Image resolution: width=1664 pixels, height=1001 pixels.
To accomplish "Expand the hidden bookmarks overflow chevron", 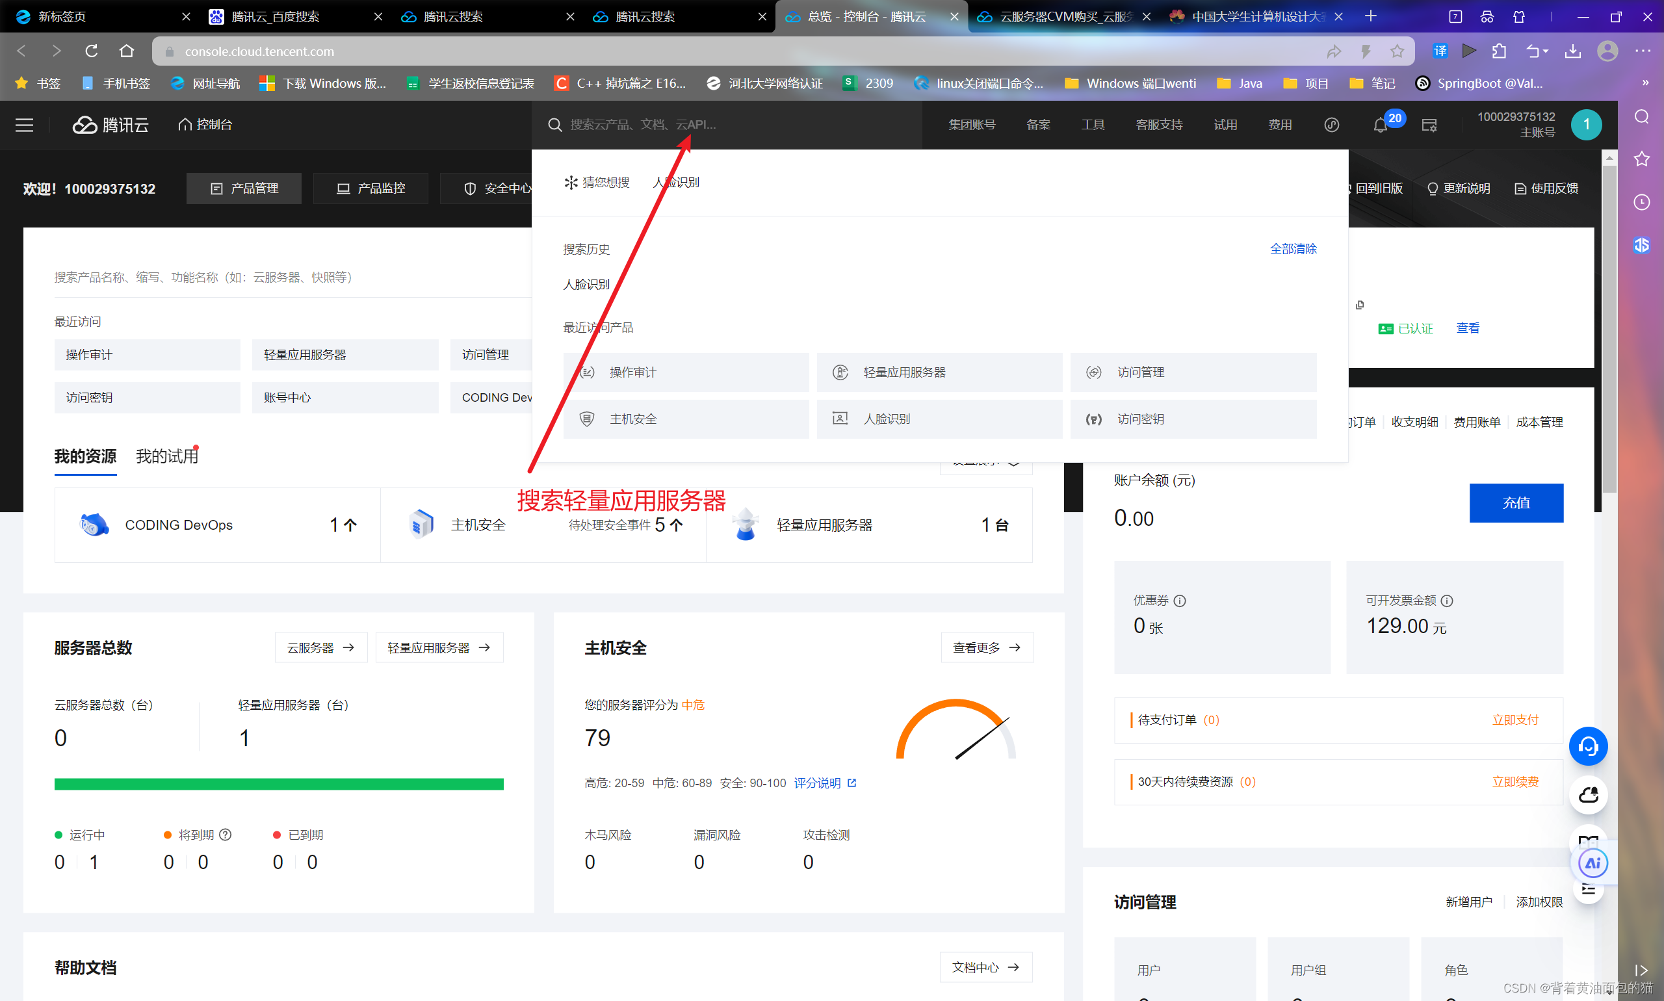I will pyautogui.click(x=1645, y=83).
